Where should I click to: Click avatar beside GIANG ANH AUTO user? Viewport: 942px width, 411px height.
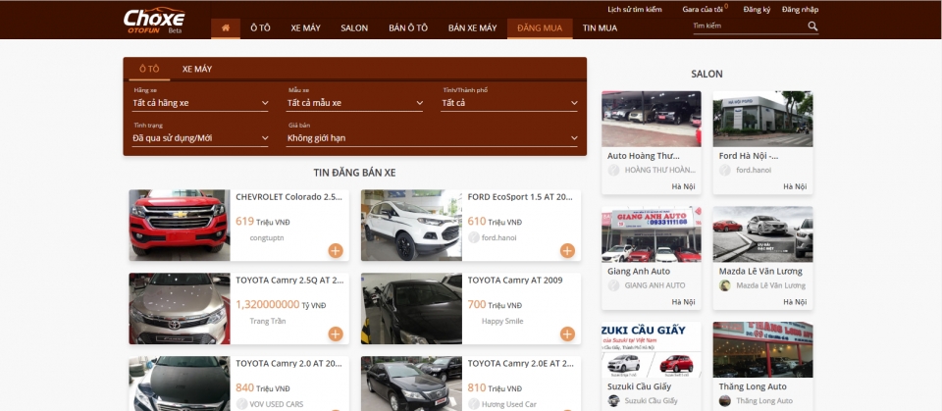(x=613, y=285)
